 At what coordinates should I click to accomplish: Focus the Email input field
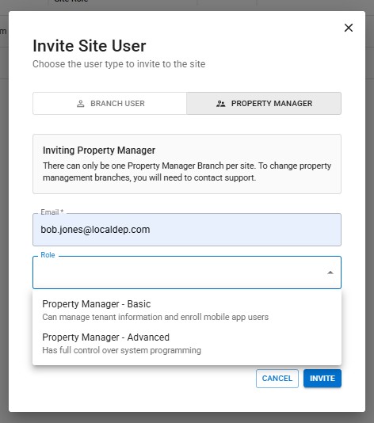click(x=187, y=230)
